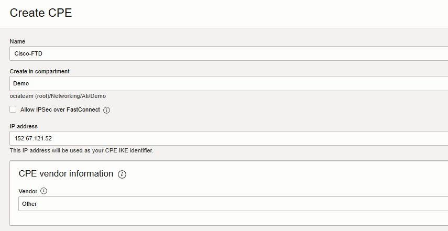
Task: Click the 'Allow IPSec over FastConnect' label text
Action: coord(60,110)
